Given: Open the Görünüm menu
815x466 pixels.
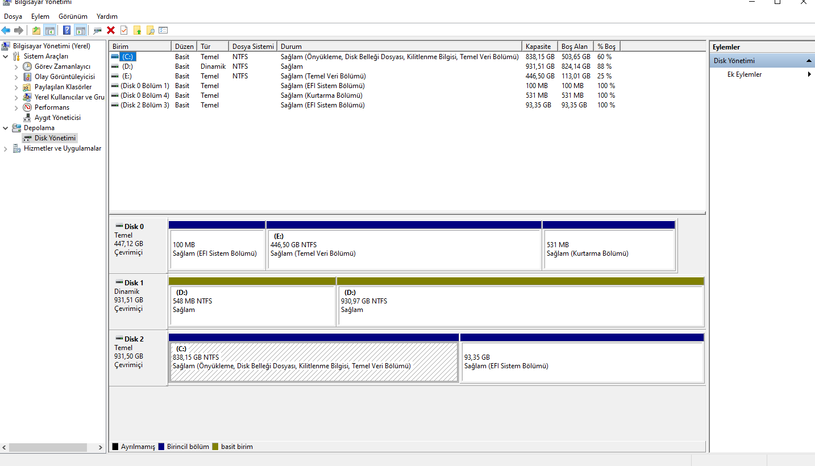Looking at the screenshot, I should (x=73, y=16).
